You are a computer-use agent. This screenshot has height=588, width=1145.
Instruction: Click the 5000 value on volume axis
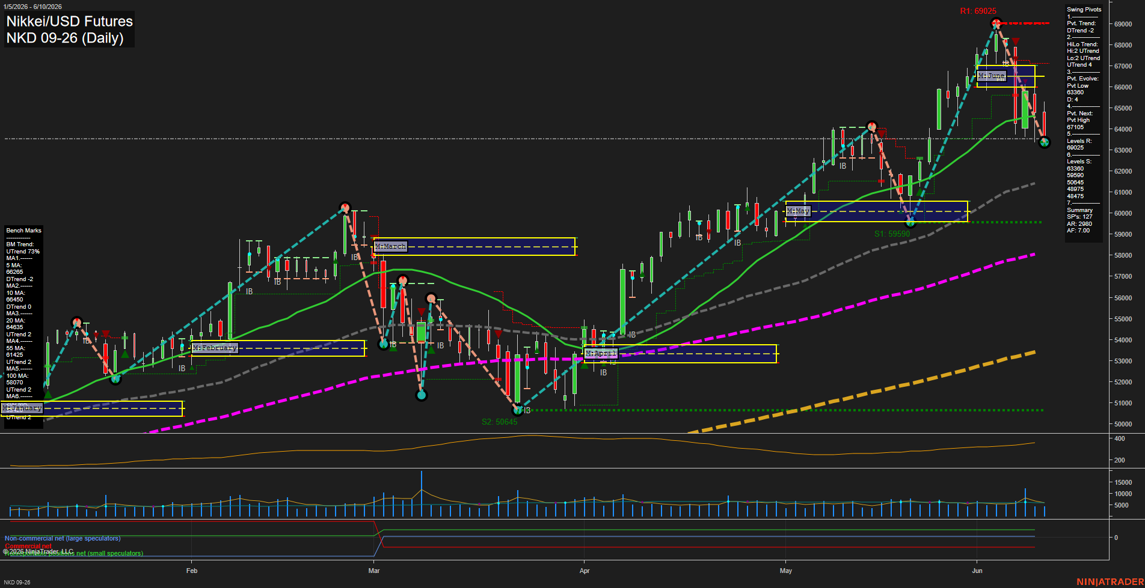point(1122,505)
